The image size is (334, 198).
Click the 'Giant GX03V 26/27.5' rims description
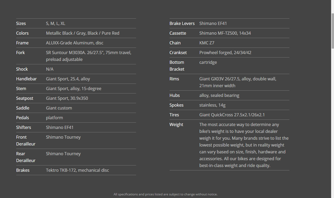238,82
